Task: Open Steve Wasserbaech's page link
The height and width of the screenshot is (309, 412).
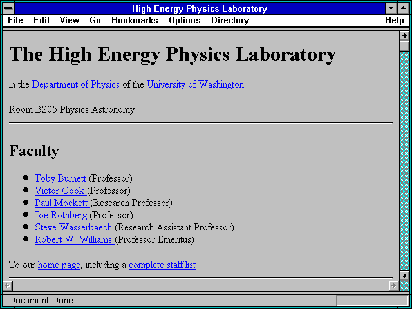Action: point(75,227)
